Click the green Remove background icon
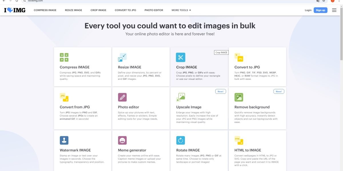The image size is (343, 171). pos(239,97)
